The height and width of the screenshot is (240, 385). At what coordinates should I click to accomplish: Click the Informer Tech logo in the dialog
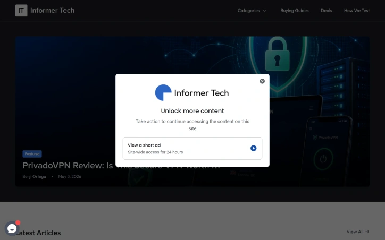tap(192, 93)
